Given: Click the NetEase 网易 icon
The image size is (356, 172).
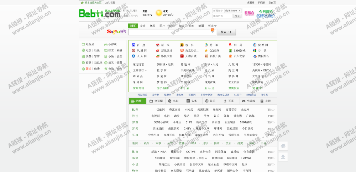Looking at the screenshot, I should tap(230, 45).
